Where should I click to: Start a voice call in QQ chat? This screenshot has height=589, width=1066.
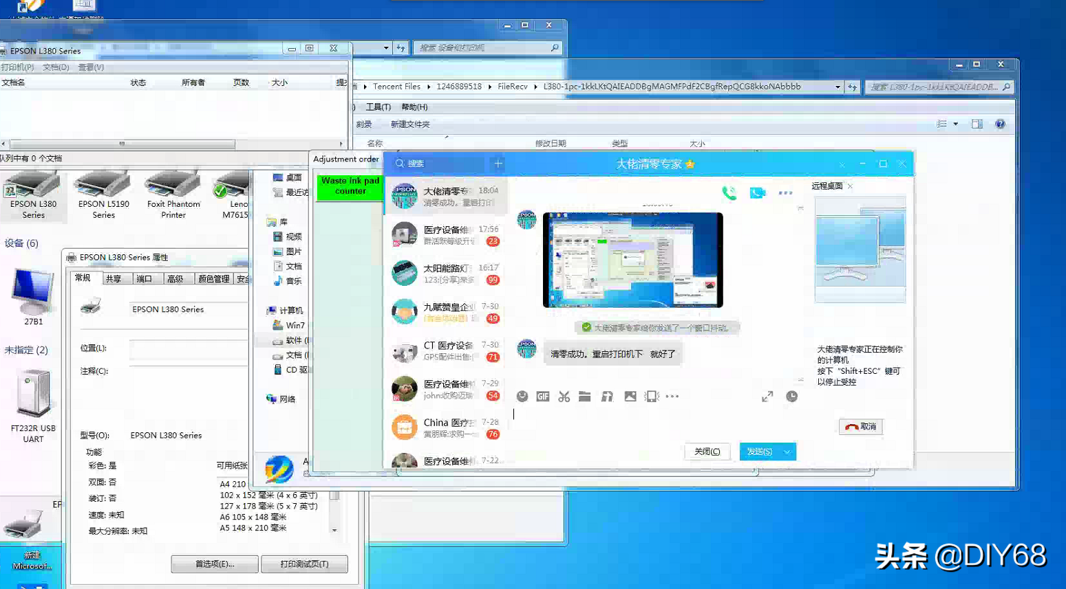pos(729,193)
